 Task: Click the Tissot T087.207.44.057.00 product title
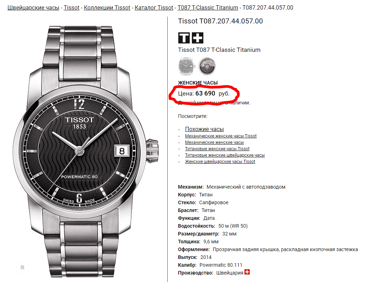pyautogui.click(x=220, y=21)
